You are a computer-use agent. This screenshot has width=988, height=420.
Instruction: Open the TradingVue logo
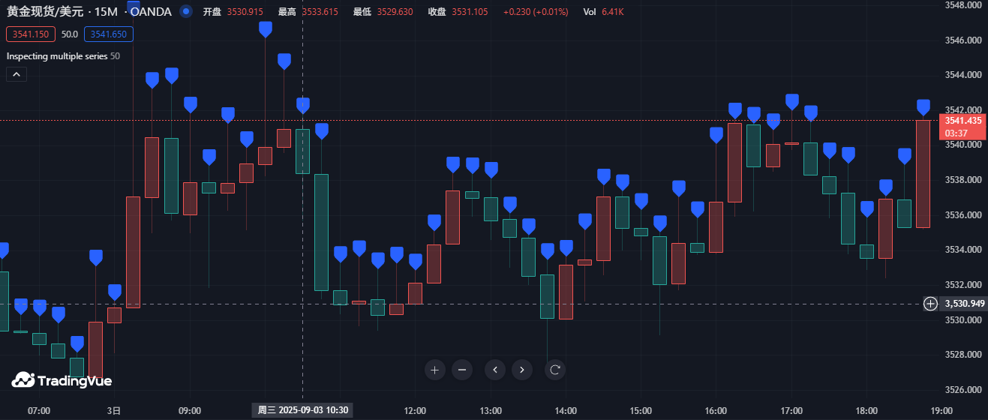[62, 381]
